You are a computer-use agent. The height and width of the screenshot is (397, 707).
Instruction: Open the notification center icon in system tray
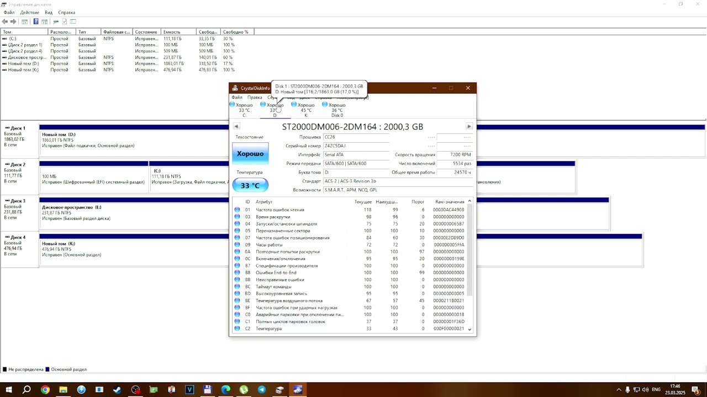point(695,390)
